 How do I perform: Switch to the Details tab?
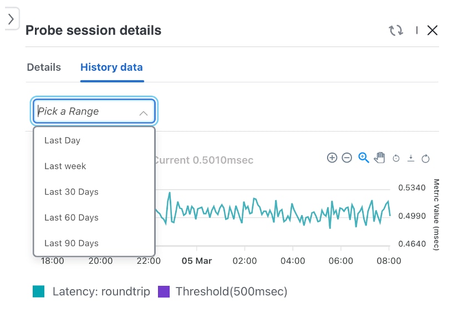44,67
